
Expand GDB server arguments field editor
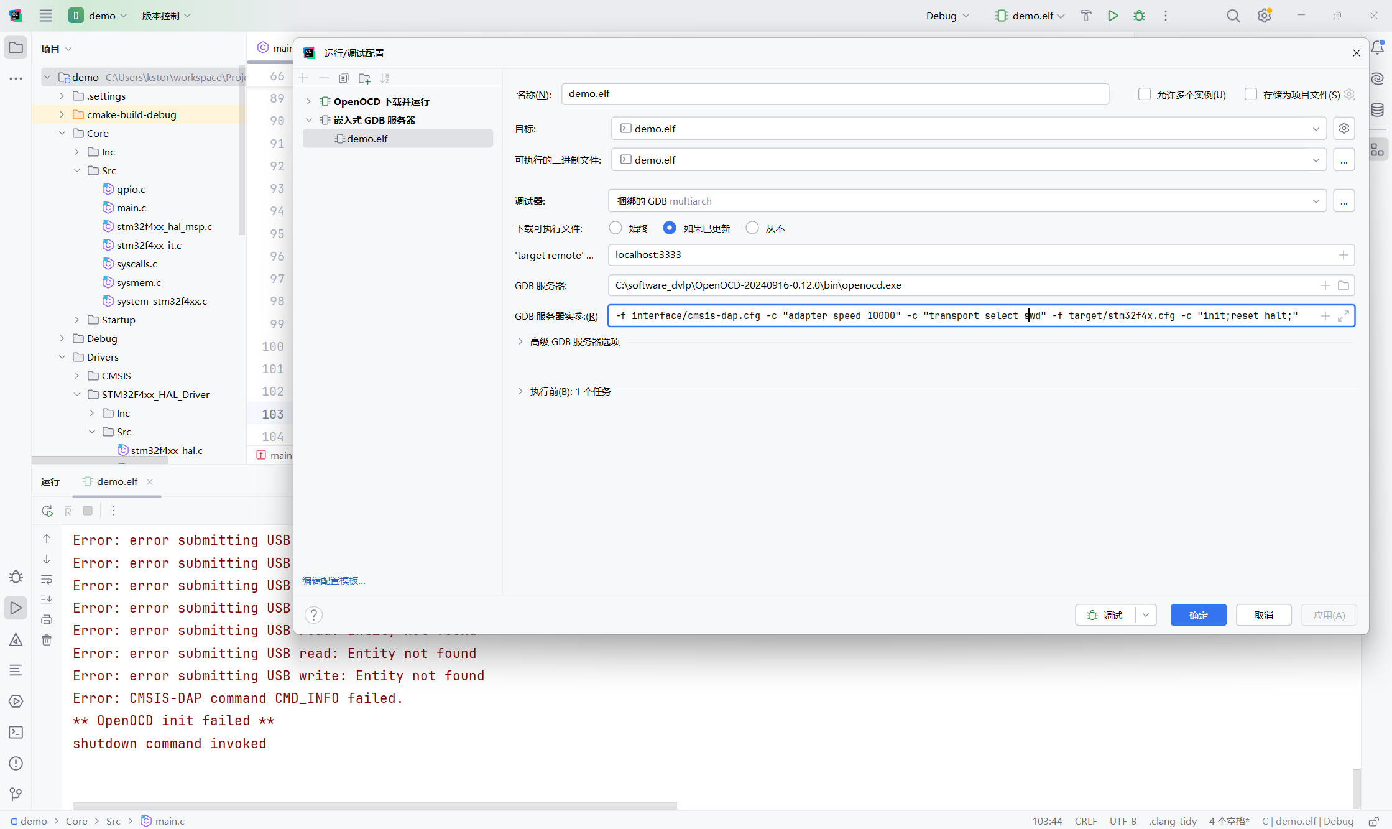coord(1344,315)
